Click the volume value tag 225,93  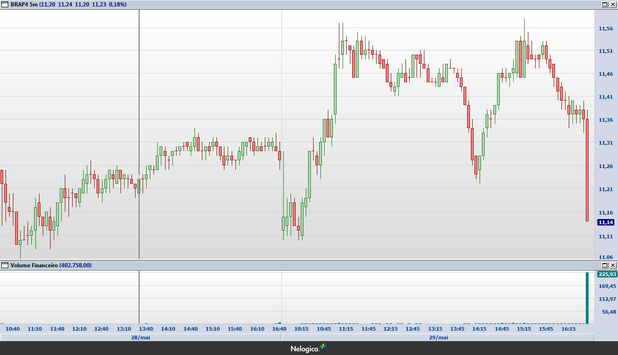[x=607, y=274]
